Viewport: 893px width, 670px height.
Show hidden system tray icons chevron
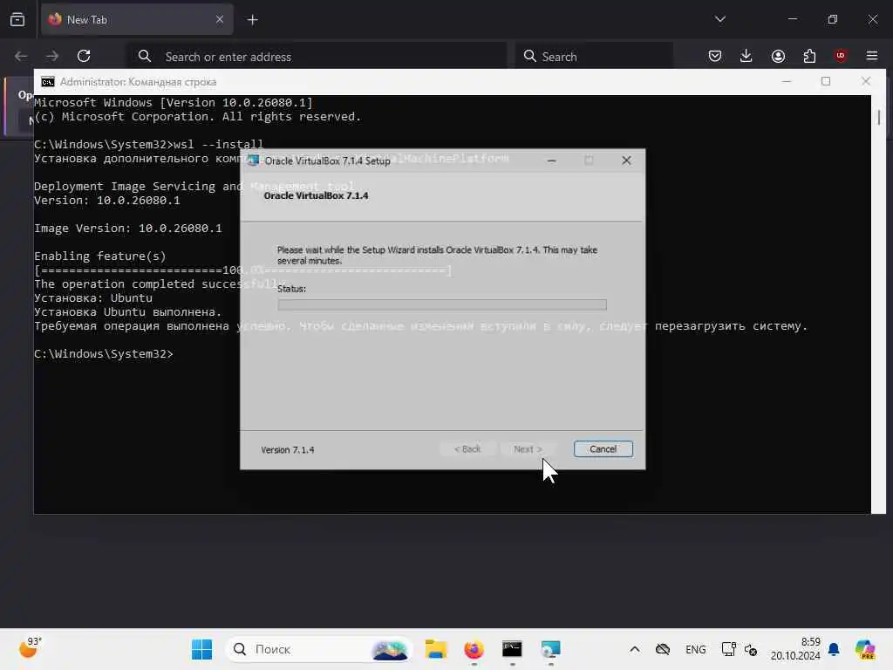click(x=635, y=649)
